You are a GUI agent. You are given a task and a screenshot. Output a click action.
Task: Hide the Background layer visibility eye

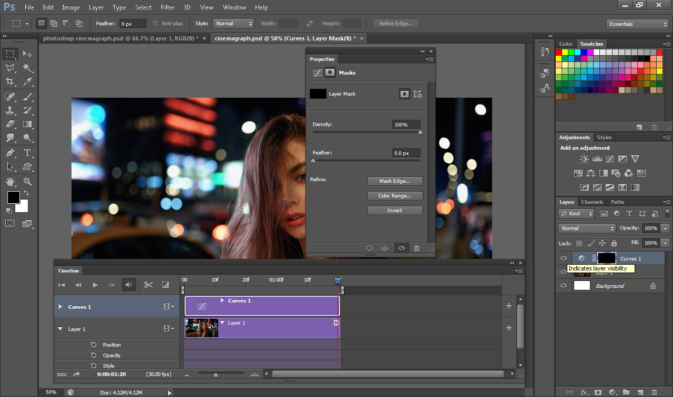[564, 286]
